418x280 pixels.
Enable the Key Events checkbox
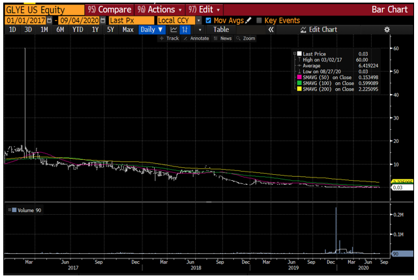[259, 20]
